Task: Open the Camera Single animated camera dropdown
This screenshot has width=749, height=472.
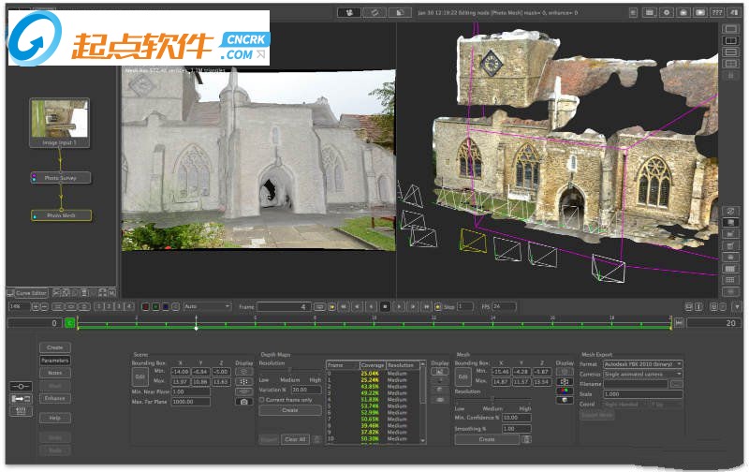Action: point(643,374)
